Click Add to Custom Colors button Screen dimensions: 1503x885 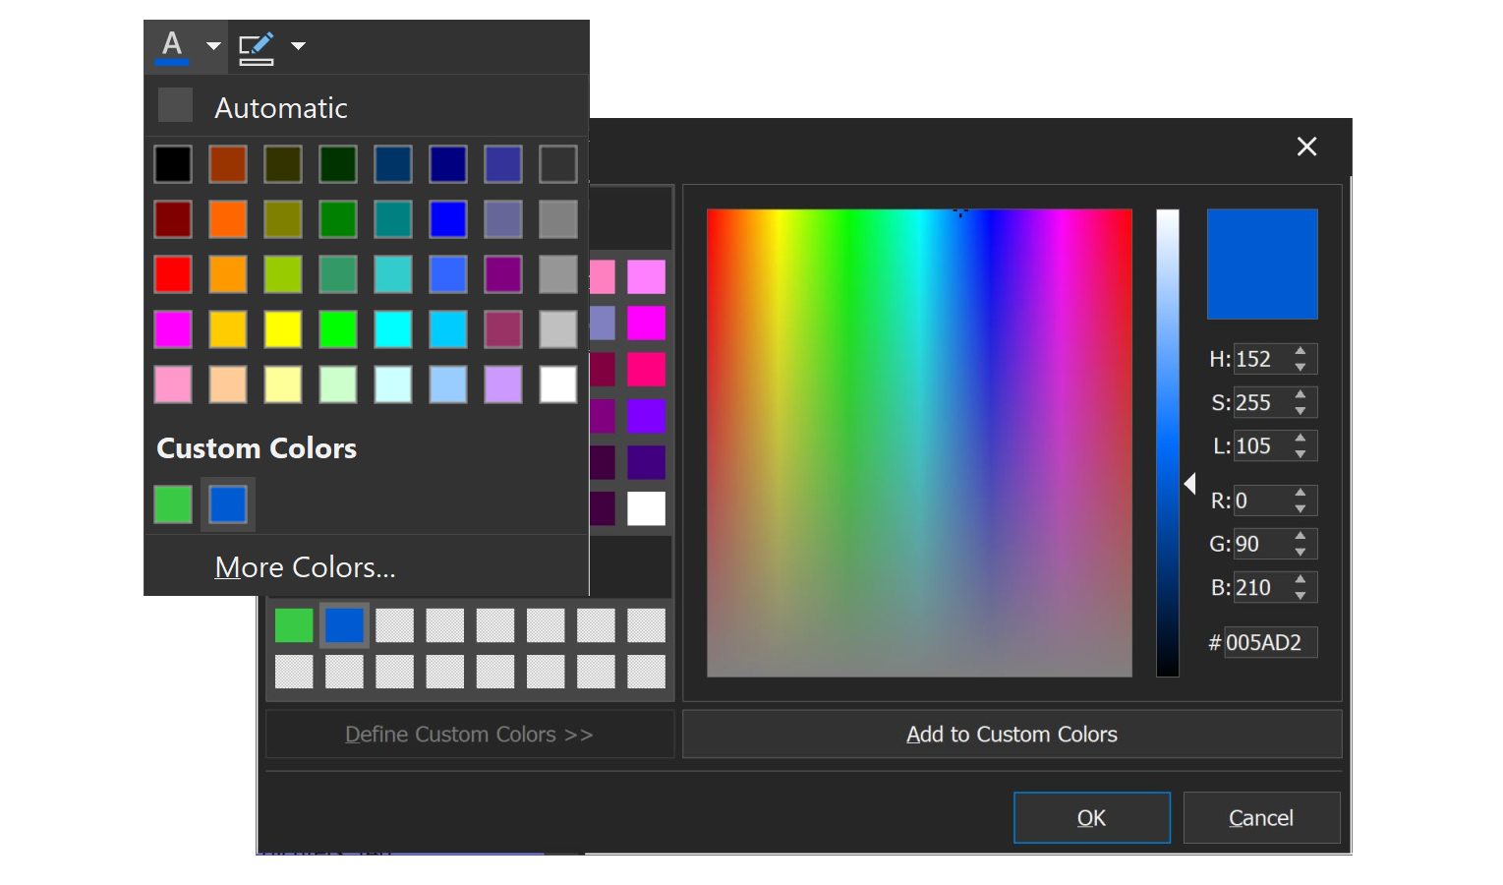(x=1012, y=735)
